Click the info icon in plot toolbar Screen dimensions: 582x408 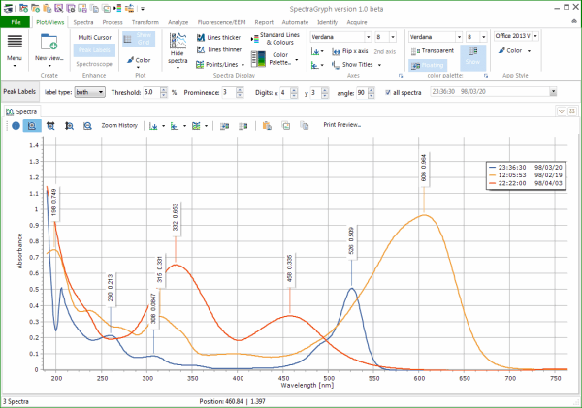16,126
